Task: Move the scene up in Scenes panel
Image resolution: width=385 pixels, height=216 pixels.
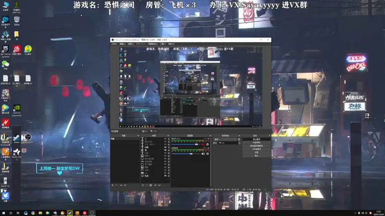Action: [121, 185]
